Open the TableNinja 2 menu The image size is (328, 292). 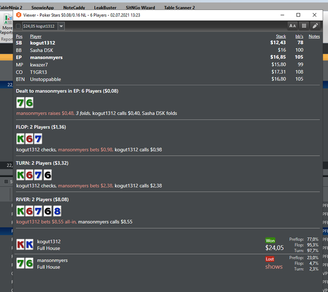click(11, 8)
